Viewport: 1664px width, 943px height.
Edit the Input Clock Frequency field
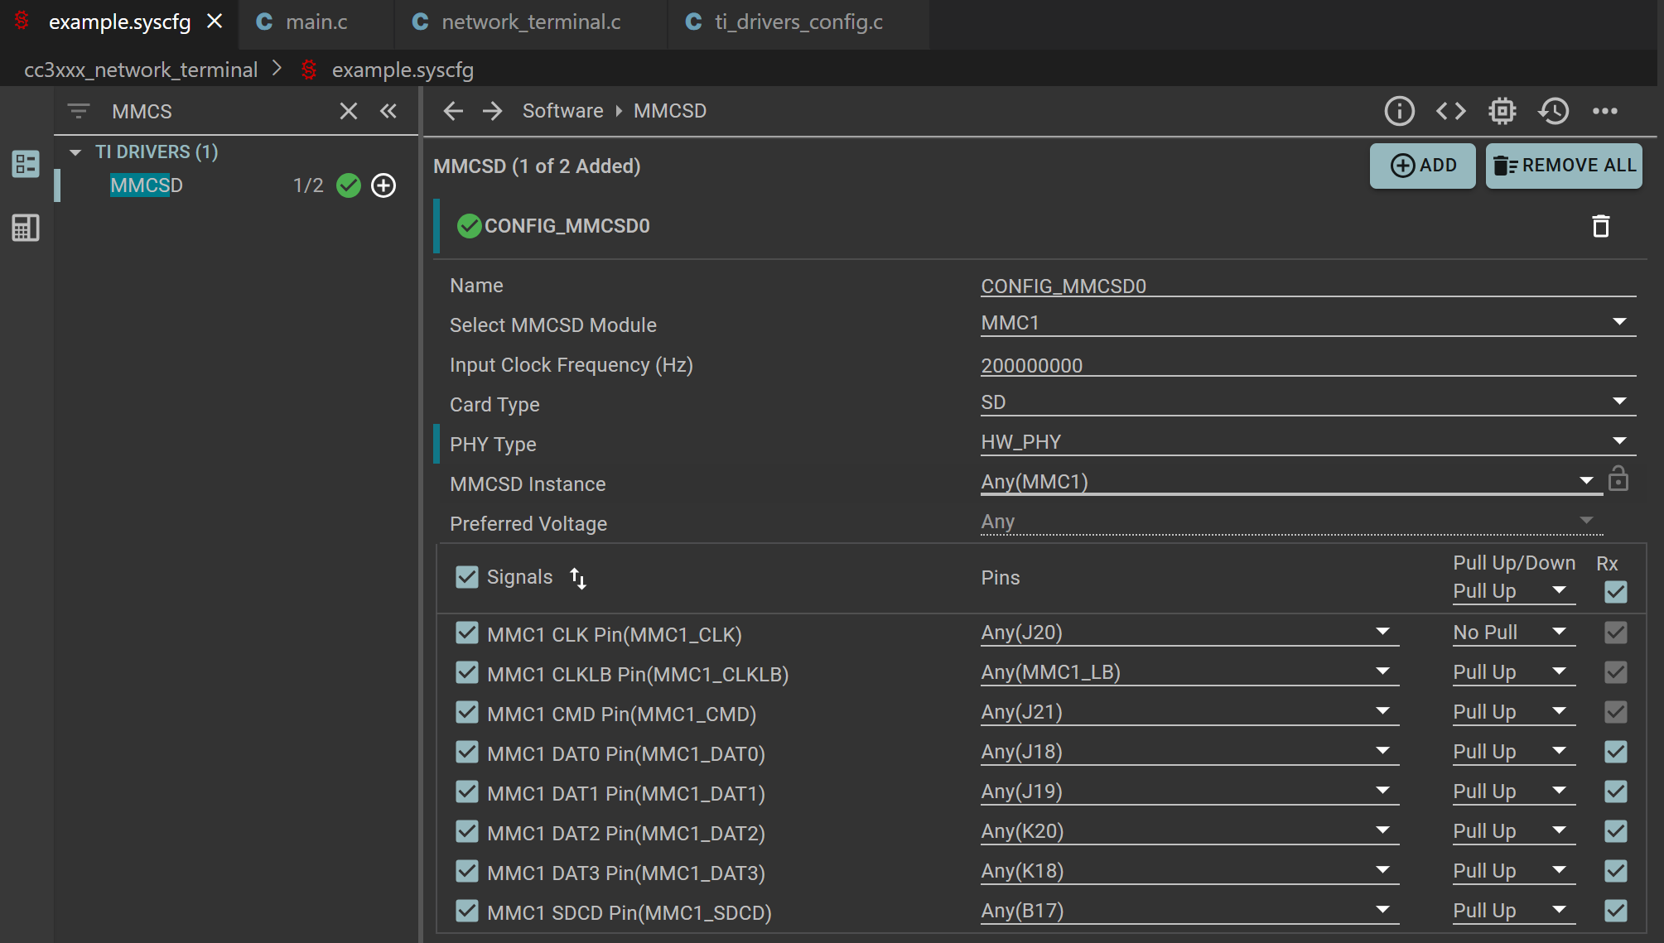(1309, 365)
